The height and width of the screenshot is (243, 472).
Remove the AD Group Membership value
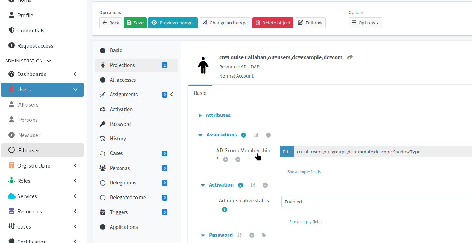[238, 159]
